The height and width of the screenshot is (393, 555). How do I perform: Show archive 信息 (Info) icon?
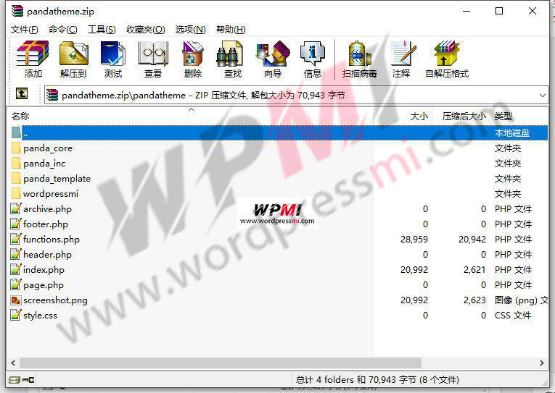coord(313,59)
